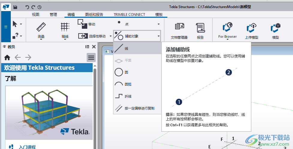Navigate forward in the 教员 panel
This screenshot has height=149, width=293.
(x=28, y=57)
